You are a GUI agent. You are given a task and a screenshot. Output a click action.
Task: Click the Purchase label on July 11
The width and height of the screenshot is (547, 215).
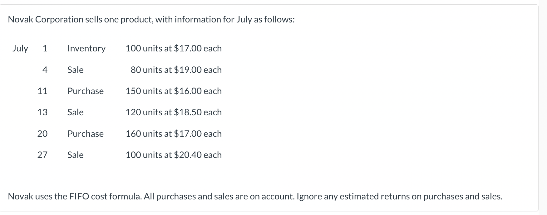click(86, 91)
